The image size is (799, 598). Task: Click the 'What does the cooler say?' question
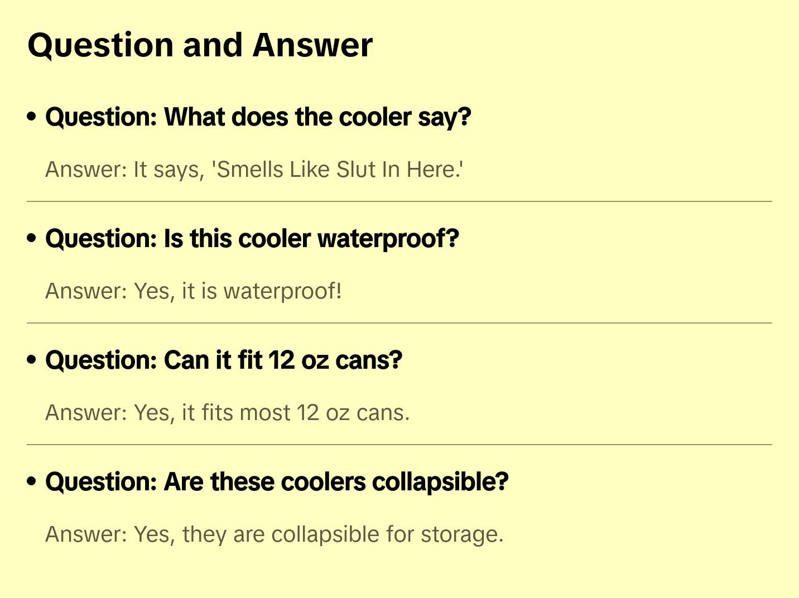click(x=258, y=117)
